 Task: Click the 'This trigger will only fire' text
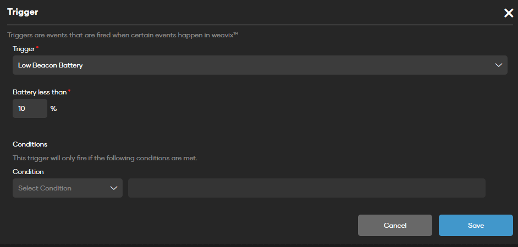coord(105,158)
